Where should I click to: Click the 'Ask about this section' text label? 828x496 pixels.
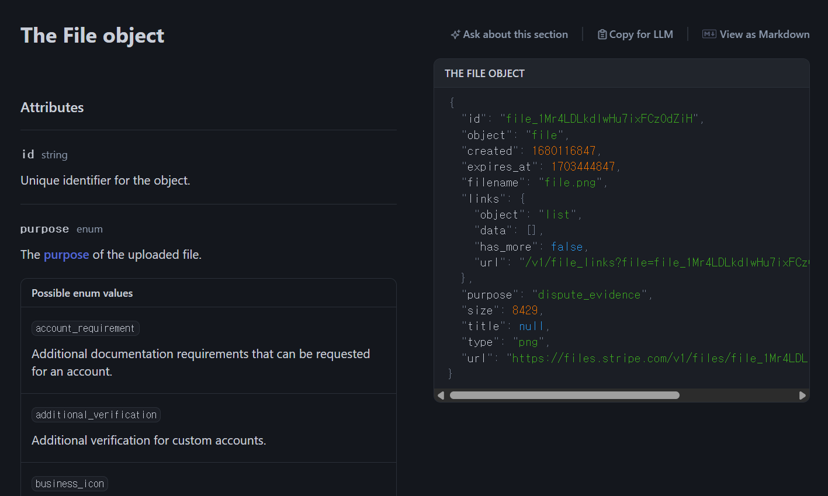click(515, 34)
